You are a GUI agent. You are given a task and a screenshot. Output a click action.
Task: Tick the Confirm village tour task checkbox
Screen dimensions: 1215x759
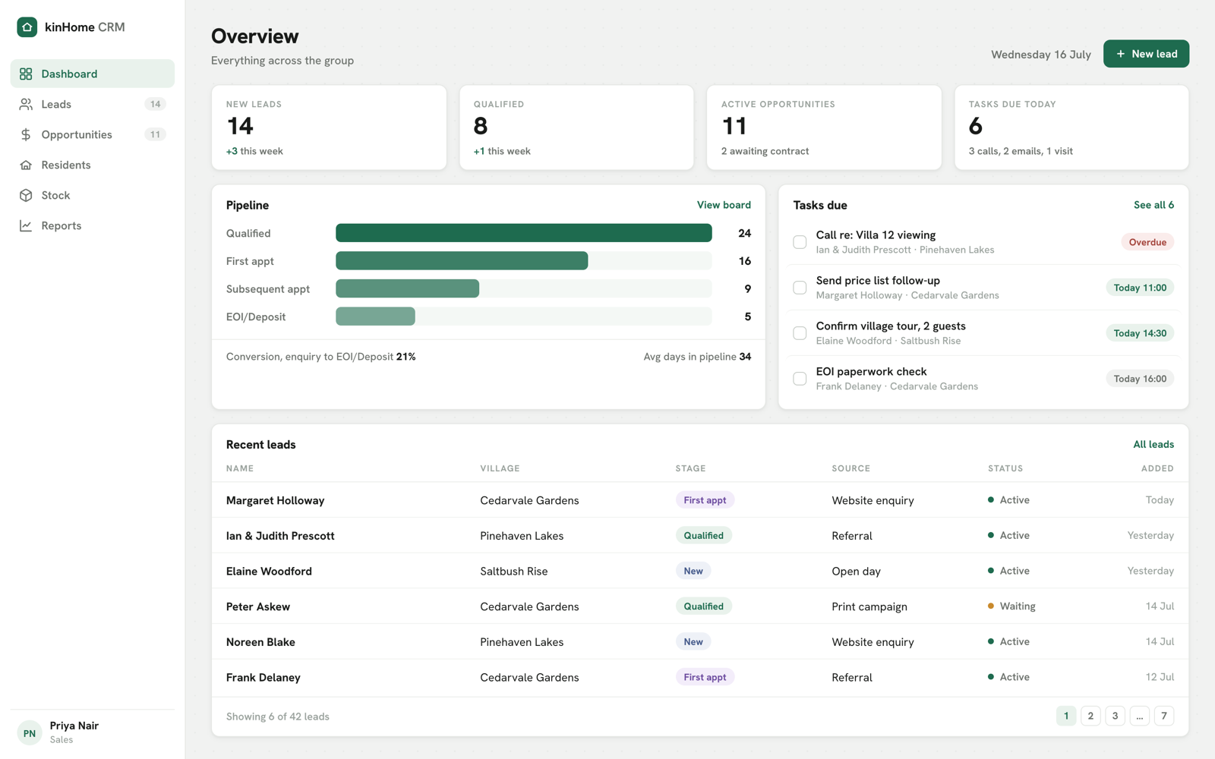click(800, 333)
